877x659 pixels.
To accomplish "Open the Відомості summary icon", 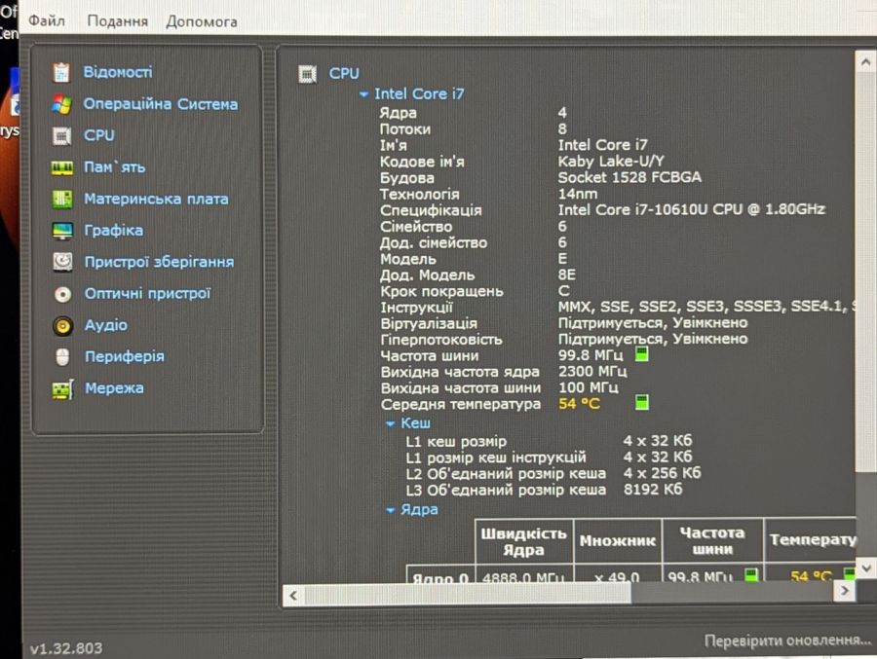I will coord(61,72).
